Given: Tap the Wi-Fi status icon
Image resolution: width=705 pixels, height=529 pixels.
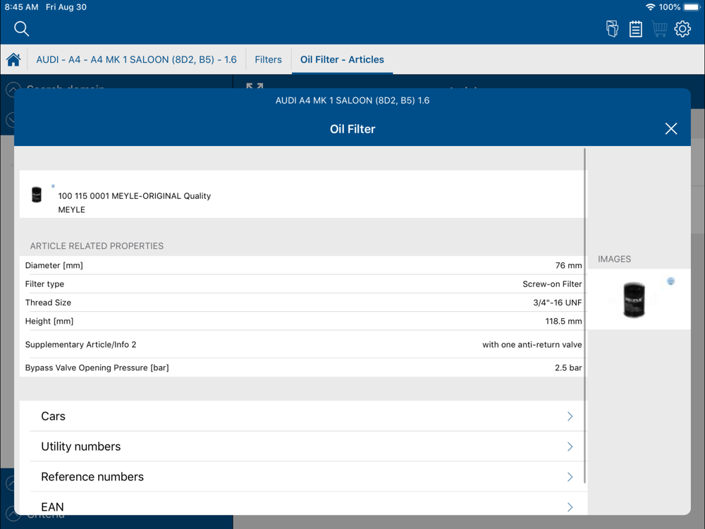Looking at the screenshot, I should tap(650, 7).
